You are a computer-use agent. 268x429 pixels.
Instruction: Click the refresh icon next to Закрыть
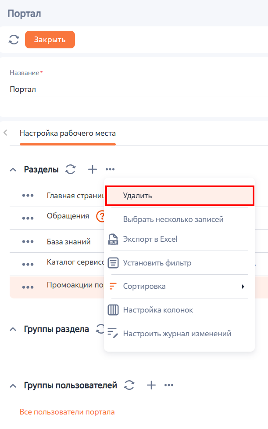click(x=14, y=40)
